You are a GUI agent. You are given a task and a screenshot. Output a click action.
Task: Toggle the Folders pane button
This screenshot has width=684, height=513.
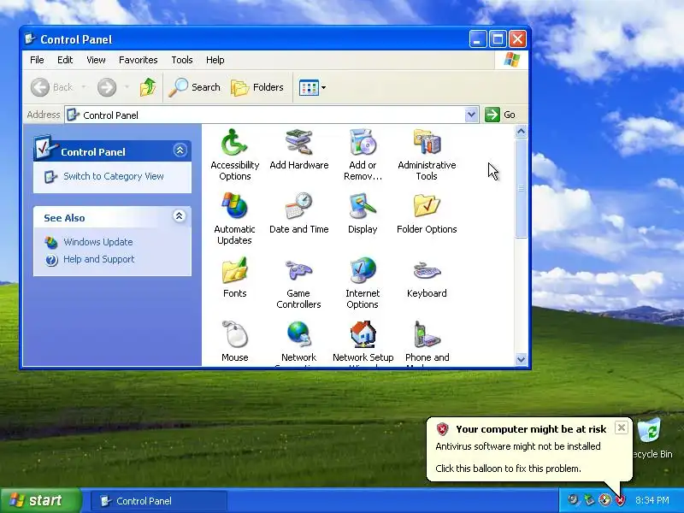coord(257,87)
